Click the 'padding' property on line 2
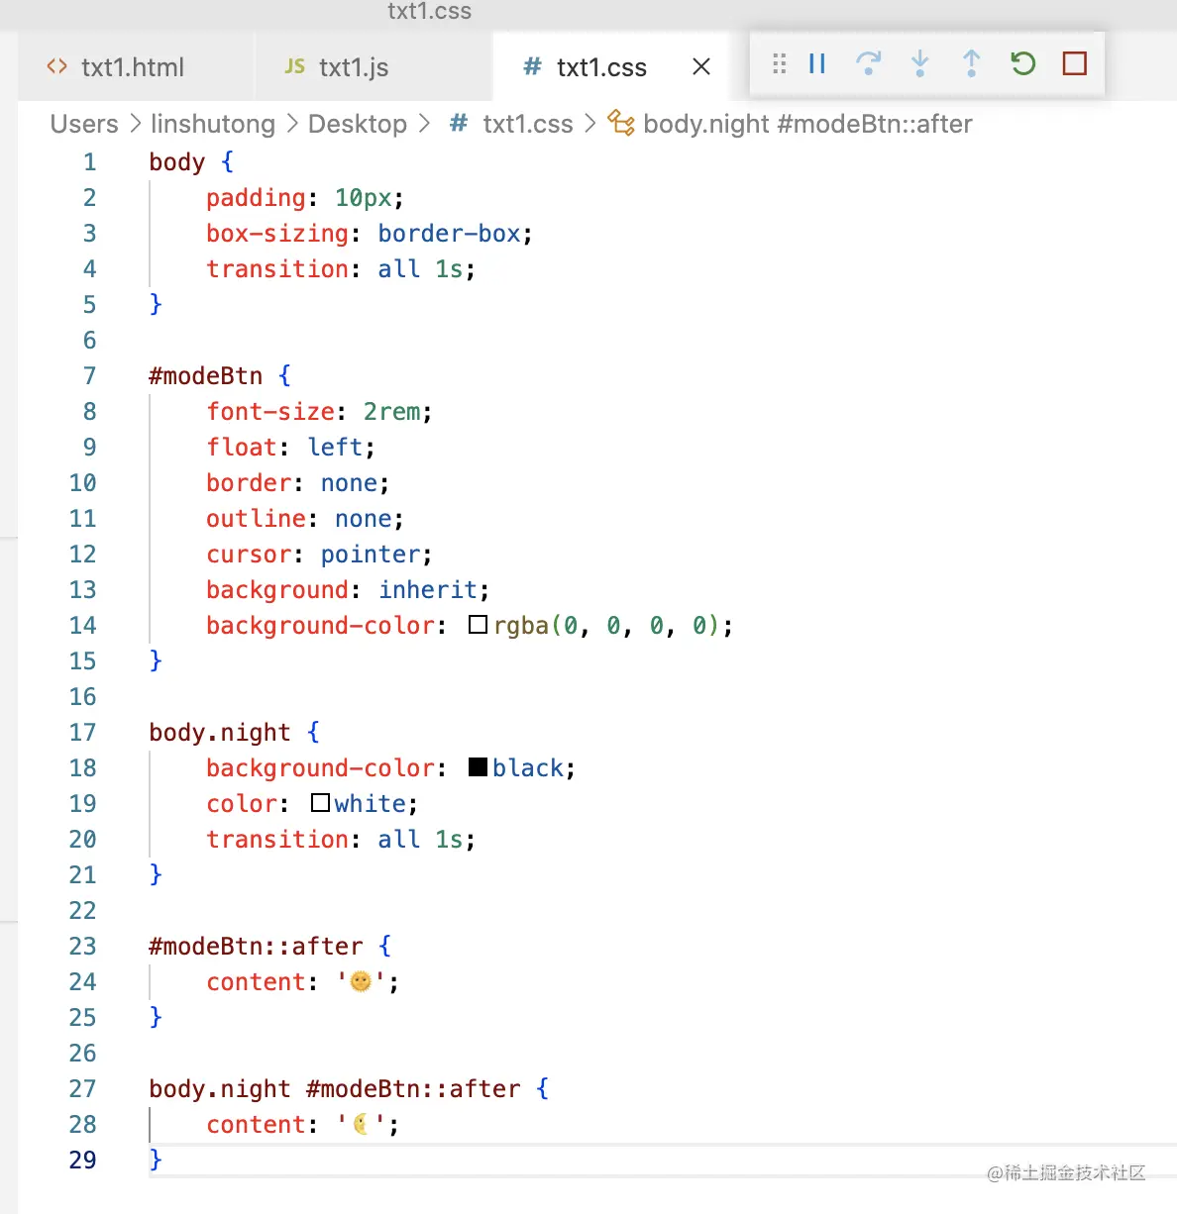The image size is (1177, 1214). pyautogui.click(x=256, y=198)
